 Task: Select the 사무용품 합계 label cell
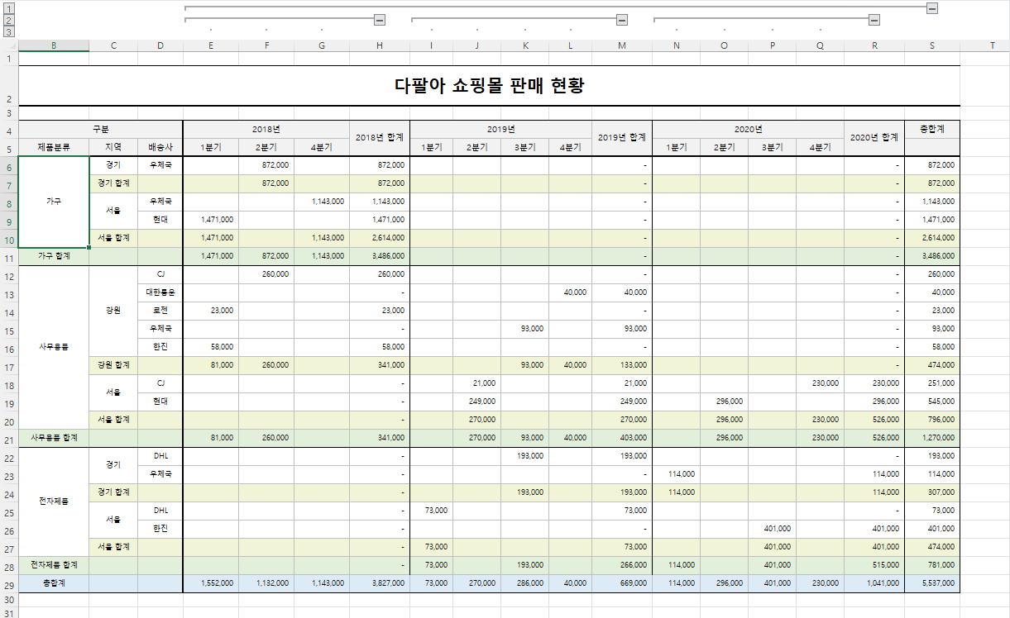pyautogui.click(x=54, y=438)
